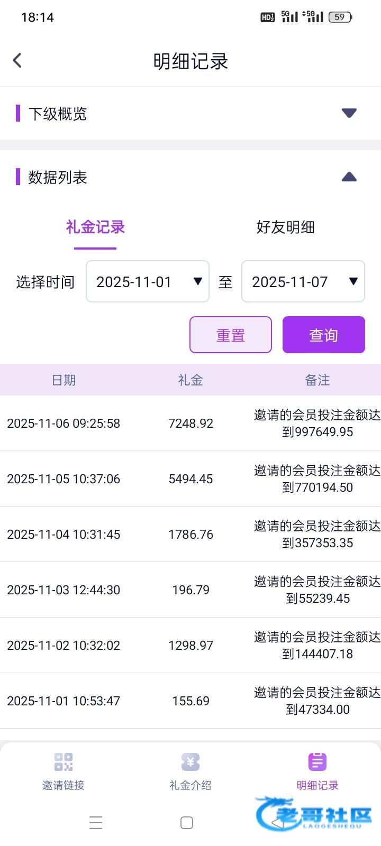Collapse the 数据列表 section
The image size is (381, 846).
tap(349, 177)
